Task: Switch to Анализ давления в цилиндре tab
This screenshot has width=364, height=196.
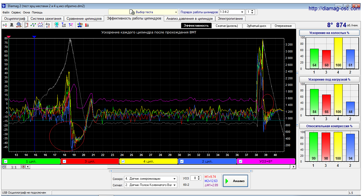Action: point(189,18)
